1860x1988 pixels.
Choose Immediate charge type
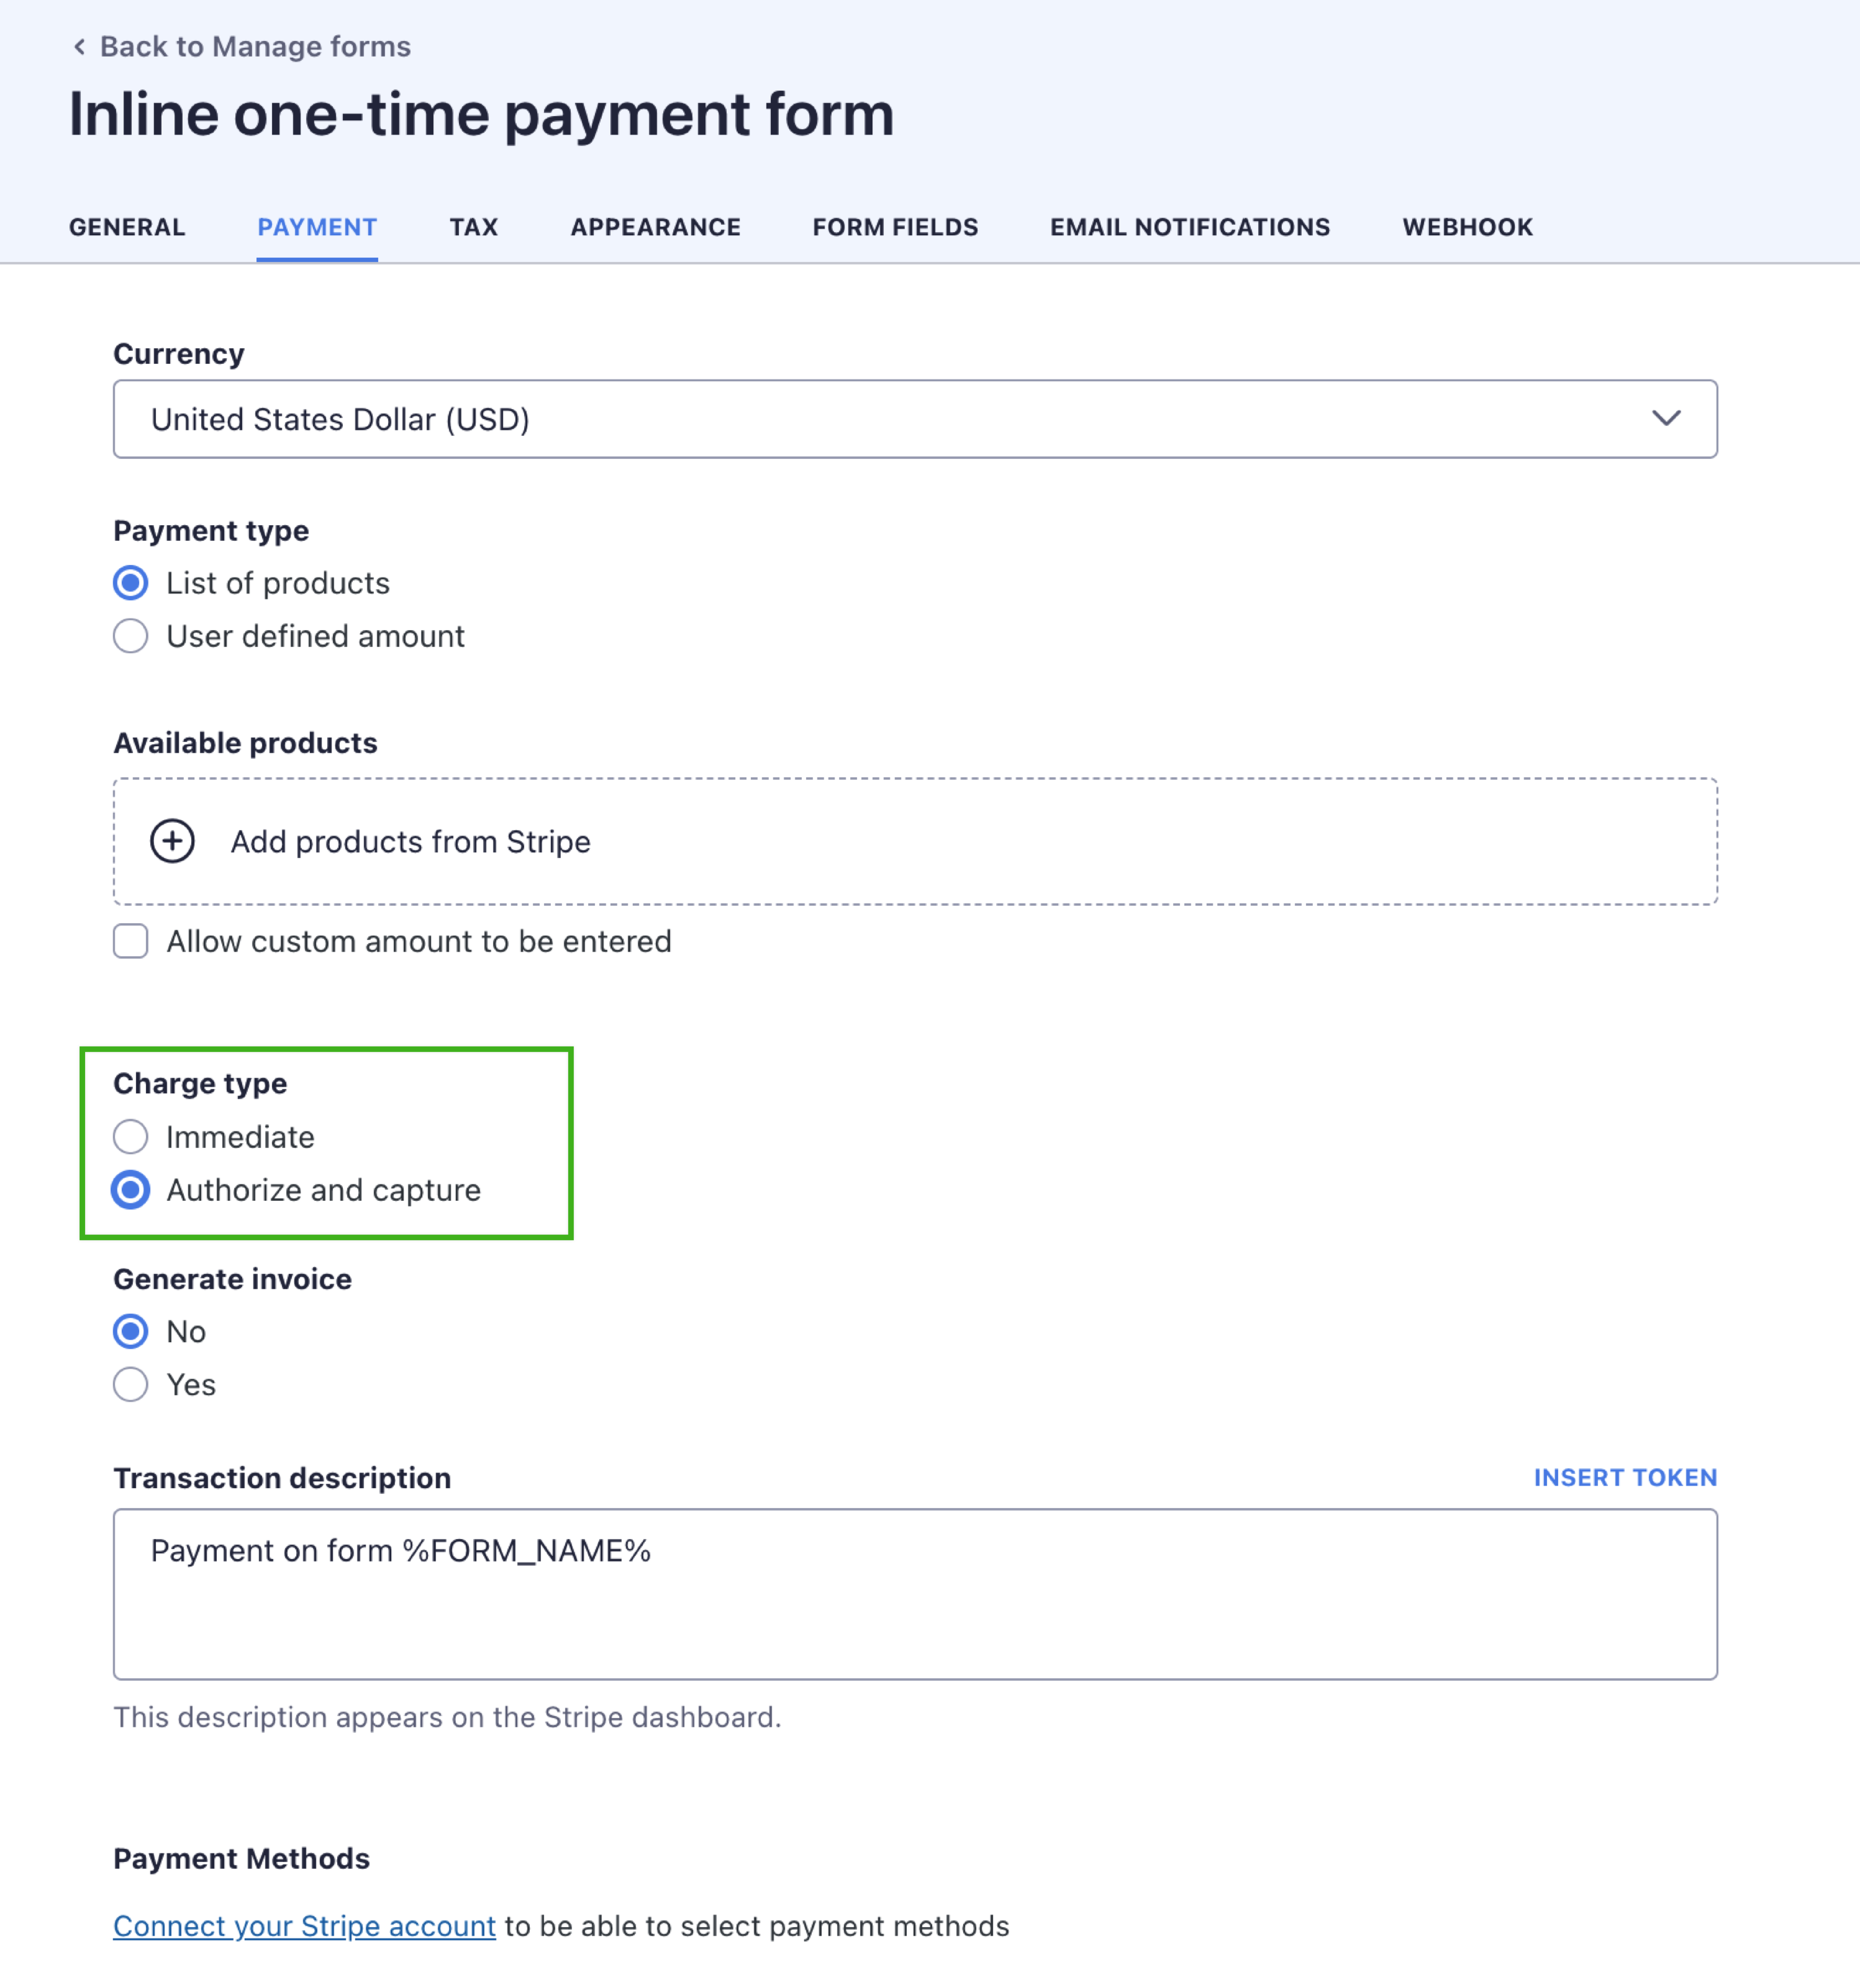click(x=130, y=1137)
